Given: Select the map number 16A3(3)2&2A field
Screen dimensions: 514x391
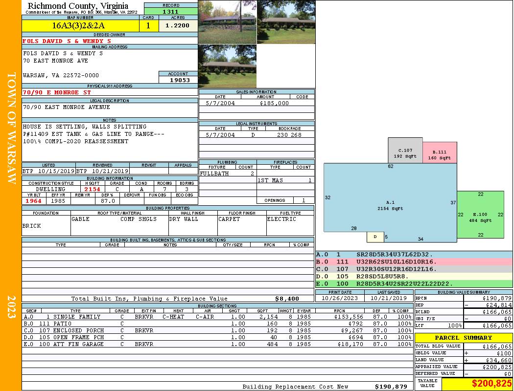Looking at the screenshot, I should [79, 26].
